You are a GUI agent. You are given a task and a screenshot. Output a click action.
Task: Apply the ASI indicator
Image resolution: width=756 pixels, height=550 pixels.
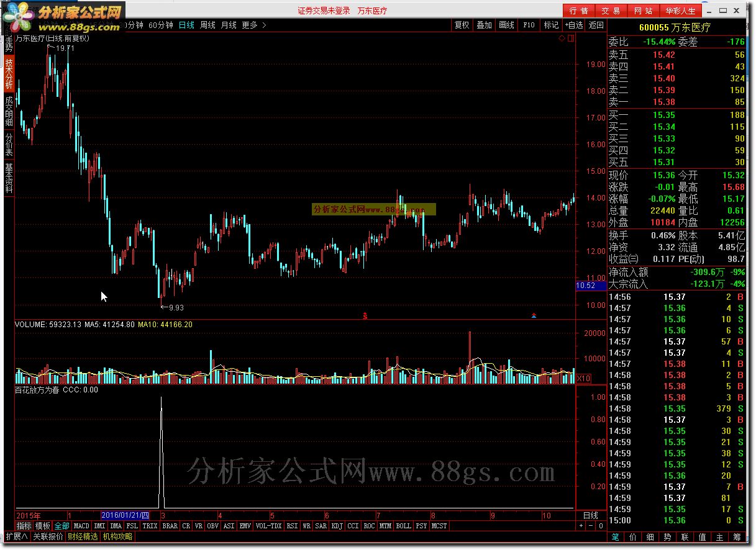coord(229,526)
